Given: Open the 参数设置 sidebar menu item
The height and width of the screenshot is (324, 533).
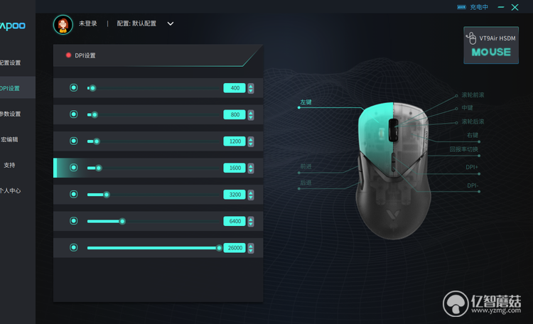Looking at the screenshot, I should click(10, 114).
